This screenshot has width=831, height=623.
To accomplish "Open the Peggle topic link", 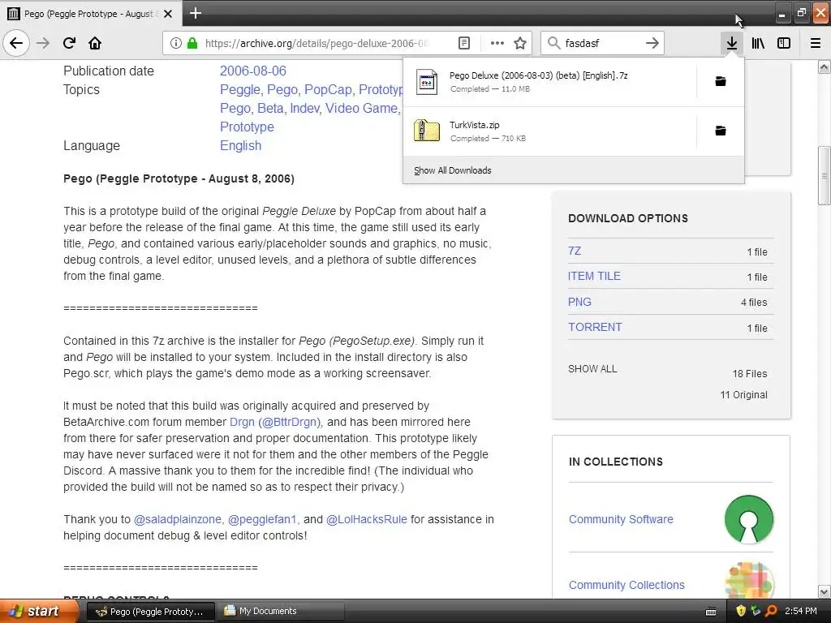I will coord(239,89).
